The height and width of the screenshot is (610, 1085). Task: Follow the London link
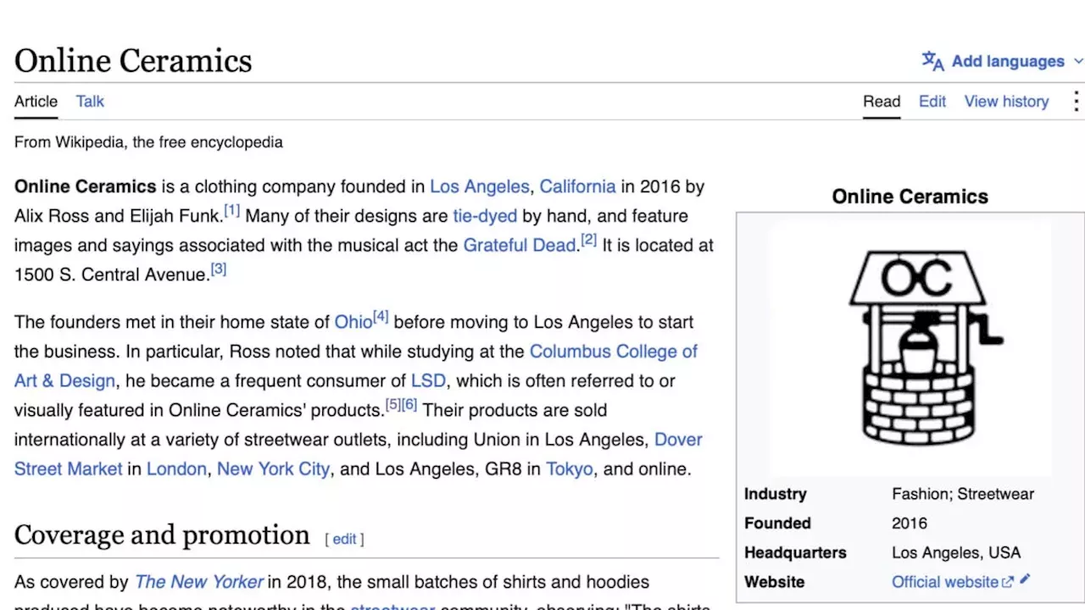(176, 469)
